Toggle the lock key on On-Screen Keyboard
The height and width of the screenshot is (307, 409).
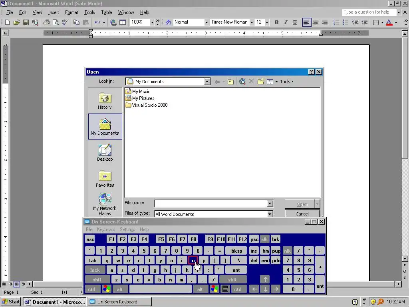[x=95, y=270]
